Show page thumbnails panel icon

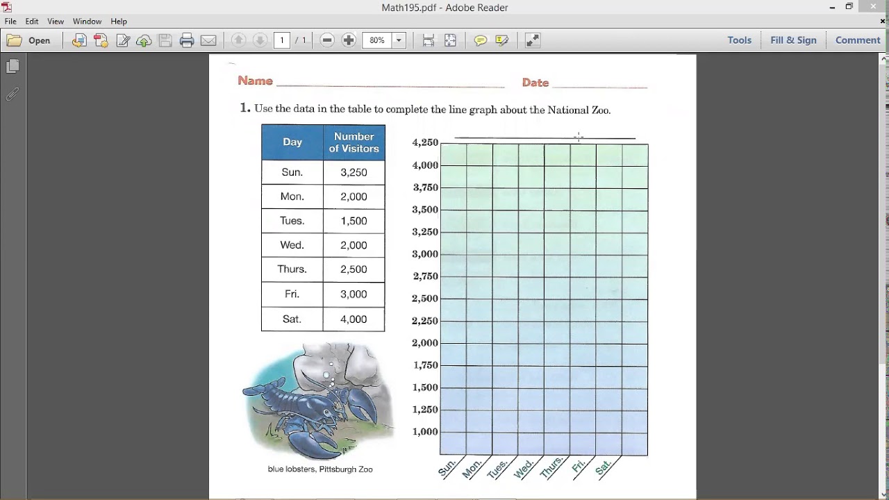[x=12, y=66]
